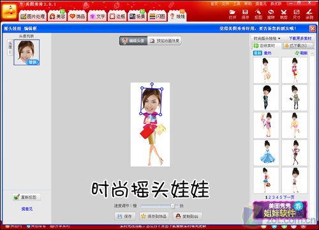Expand the 时尚摇头娃娃 category dropdown
The width and height of the screenshot is (319, 230).
click(x=267, y=38)
